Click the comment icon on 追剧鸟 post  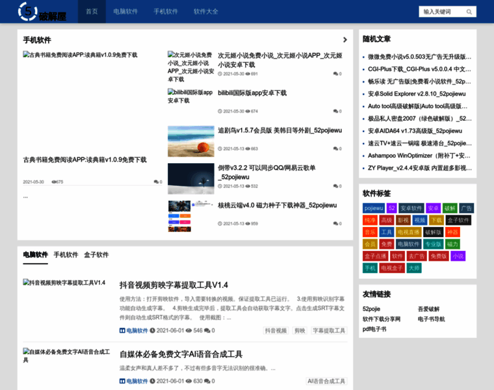point(335,149)
